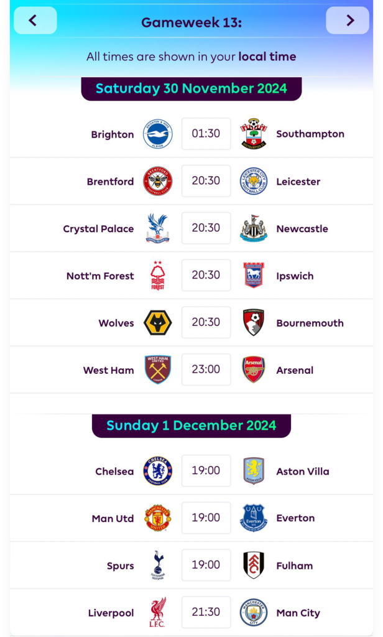Click the Brighton club crest
383x637 pixels.
157,134
